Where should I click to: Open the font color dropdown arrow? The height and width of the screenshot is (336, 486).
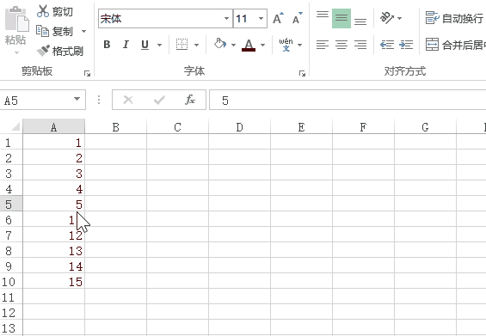pyautogui.click(x=263, y=45)
